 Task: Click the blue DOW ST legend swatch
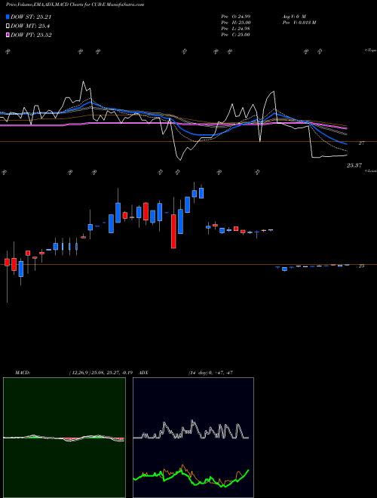coord(8,17)
